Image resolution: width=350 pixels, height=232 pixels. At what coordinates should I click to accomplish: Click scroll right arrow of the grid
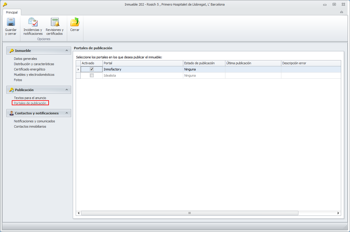[x=338, y=213]
